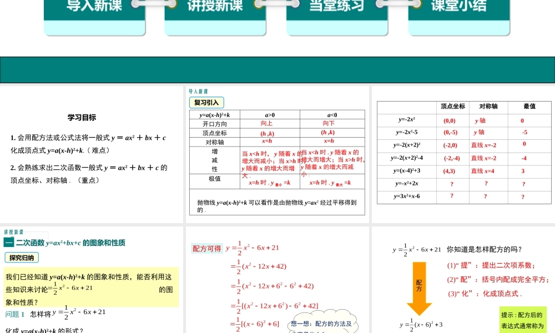Click the a>0 column header

coord(270,115)
